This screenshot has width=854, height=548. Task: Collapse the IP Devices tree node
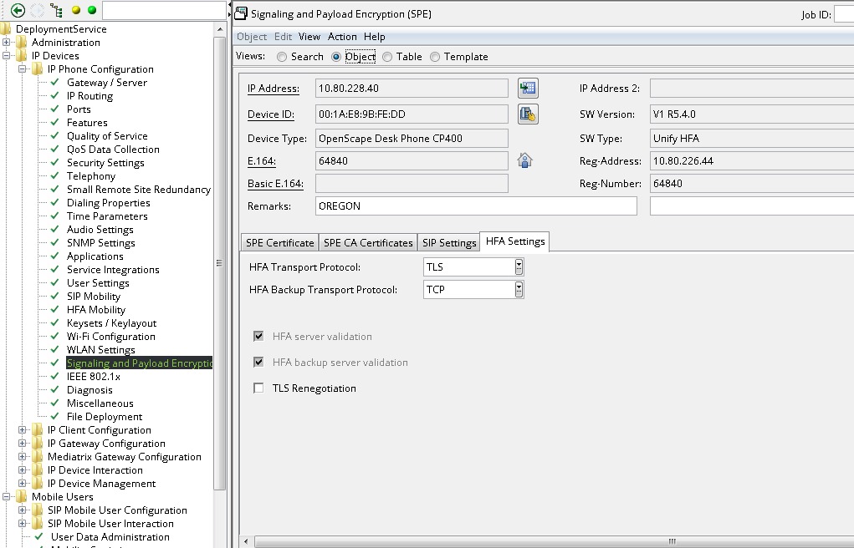pos(6,55)
